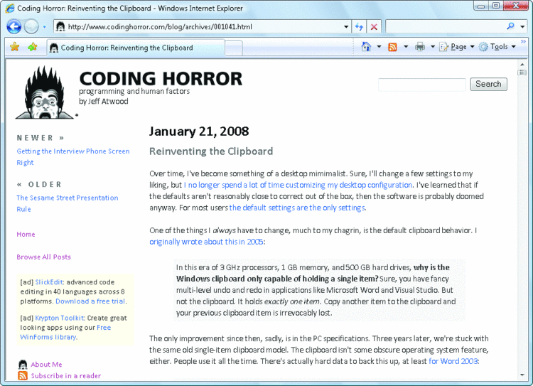Click the NEWER » heading in sidebar

click(x=41, y=138)
